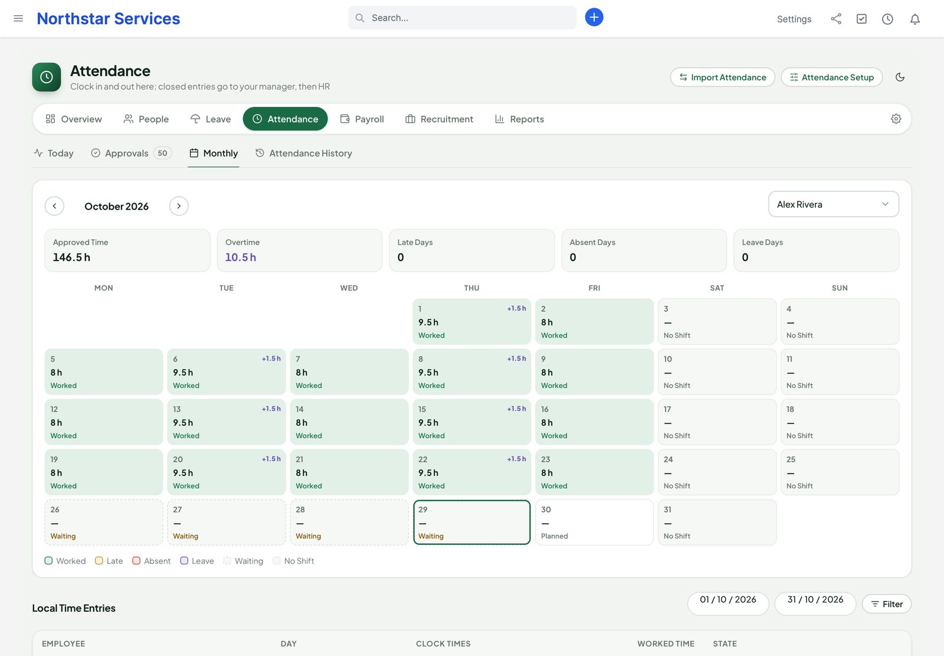The height and width of the screenshot is (656, 944).
Task: Open the 01 / 10 / 2026 start date picker
Action: pos(728,603)
